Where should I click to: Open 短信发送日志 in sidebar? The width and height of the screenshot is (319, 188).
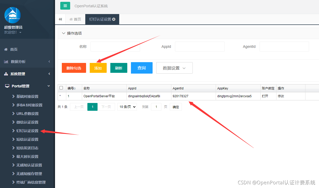pyautogui.click(x=27, y=148)
